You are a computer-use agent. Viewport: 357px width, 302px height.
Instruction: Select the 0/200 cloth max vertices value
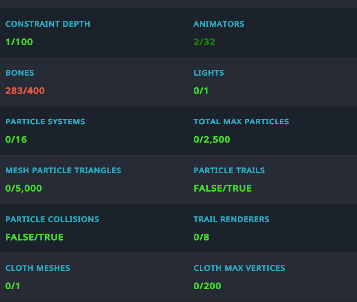[x=207, y=286]
